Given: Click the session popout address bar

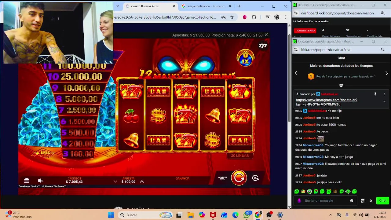Looking at the screenshot, I should (338, 13).
